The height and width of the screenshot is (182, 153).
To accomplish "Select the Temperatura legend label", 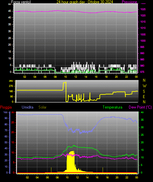I will [x=112, y=107].
